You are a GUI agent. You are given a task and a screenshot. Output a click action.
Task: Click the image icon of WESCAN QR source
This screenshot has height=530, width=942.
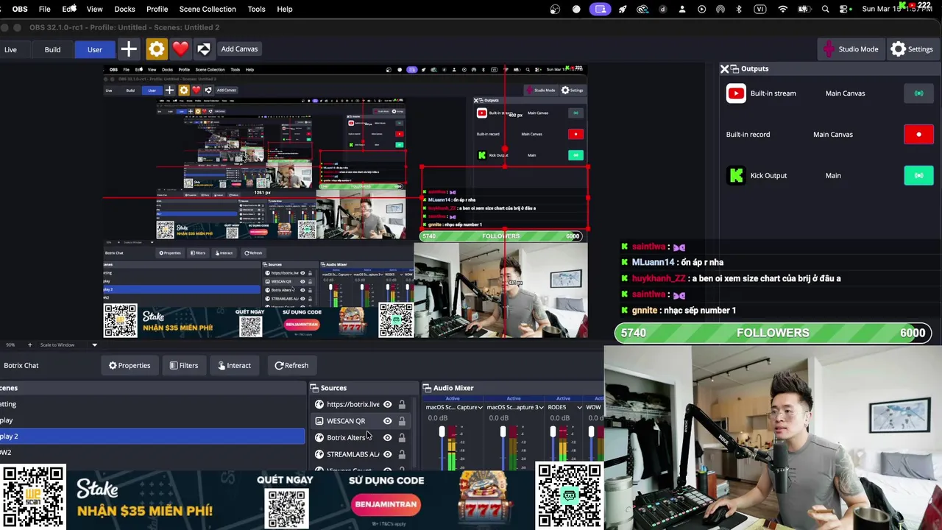319,421
